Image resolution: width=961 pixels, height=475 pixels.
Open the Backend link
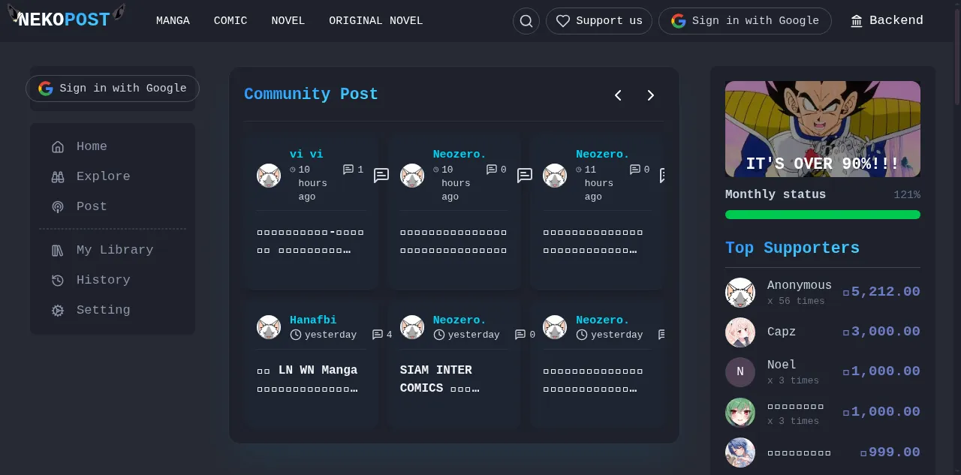pyautogui.click(x=887, y=21)
